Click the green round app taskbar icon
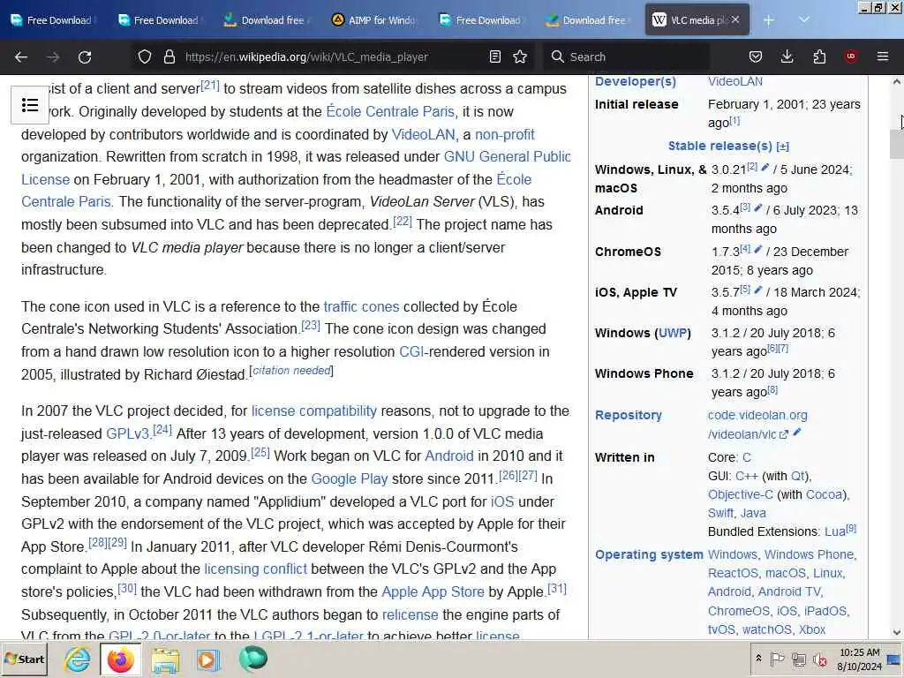Viewport: 904px width, 678px height. (x=252, y=659)
